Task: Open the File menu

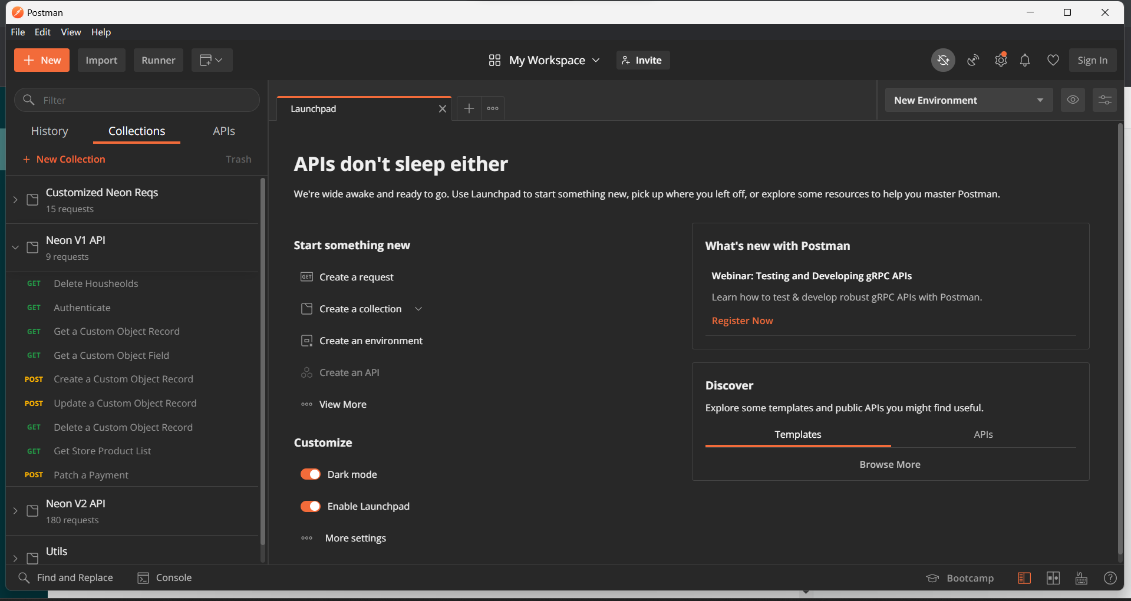Action: point(18,32)
